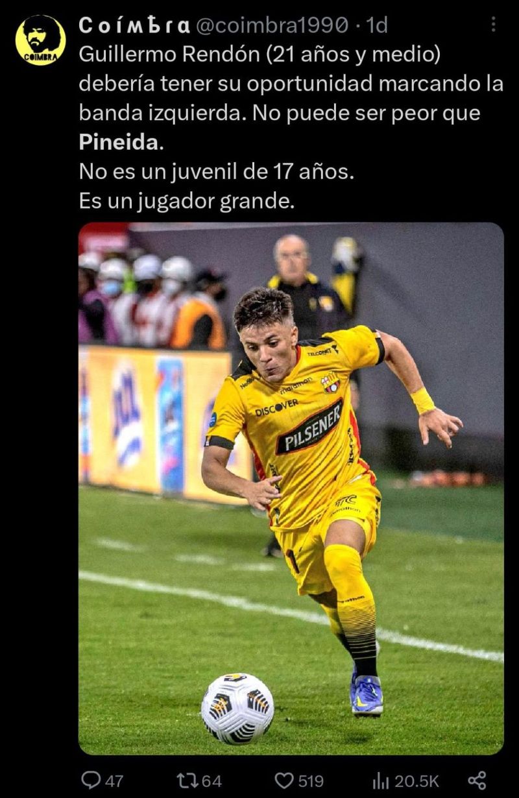519x798 pixels.
Task: Click the tweet line mentioning Guillermo Rendón
Action: coord(259,55)
